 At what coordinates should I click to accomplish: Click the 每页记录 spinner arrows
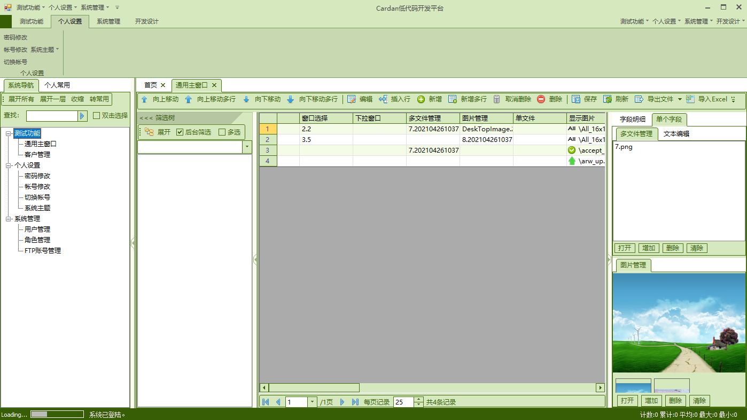pos(419,402)
